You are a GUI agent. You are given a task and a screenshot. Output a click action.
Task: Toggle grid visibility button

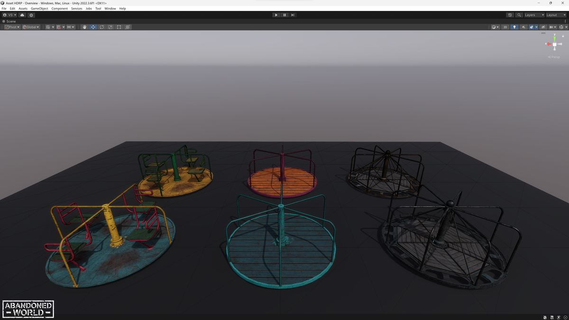click(48, 27)
